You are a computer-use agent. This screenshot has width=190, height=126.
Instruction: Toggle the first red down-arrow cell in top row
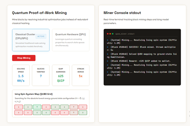coord(19,107)
